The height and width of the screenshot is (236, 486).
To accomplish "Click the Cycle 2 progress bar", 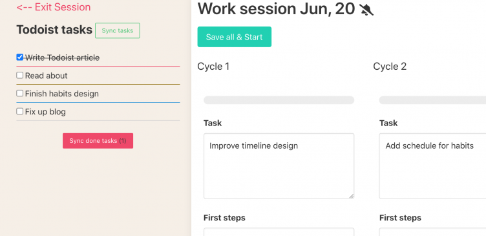I will click(432, 100).
